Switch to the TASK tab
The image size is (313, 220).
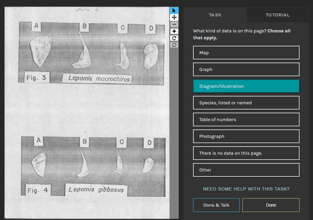coord(215,15)
